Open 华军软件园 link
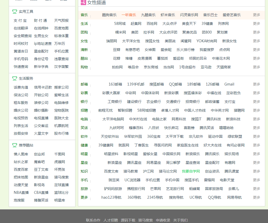Image resolution: width=268 pixels, height=223 pixels. tap(133, 136)
